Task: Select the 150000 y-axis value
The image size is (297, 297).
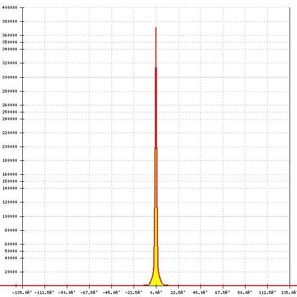Action: tap(10, 181)
